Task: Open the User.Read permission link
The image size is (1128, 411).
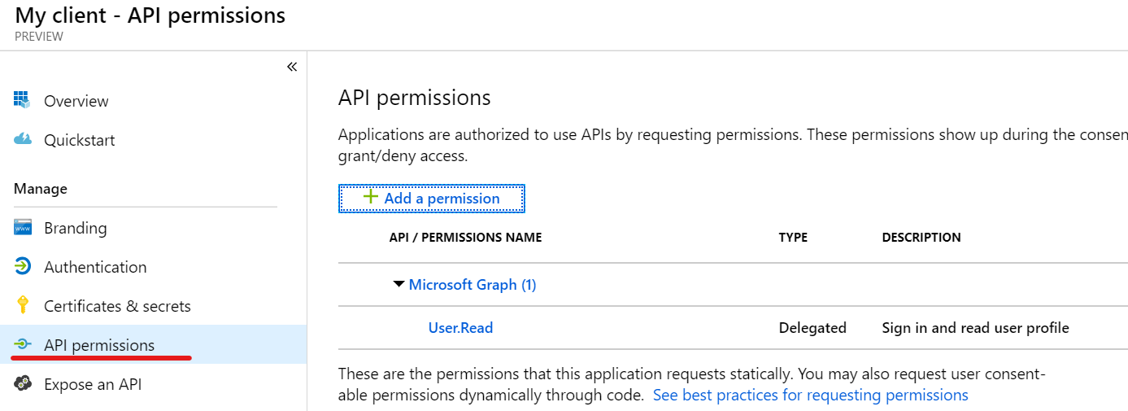Action: (x=460, y=328)
